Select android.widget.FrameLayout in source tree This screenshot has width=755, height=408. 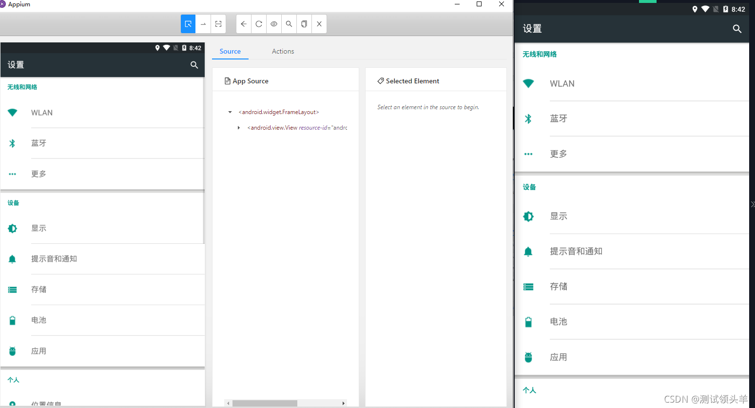(x=279, y=112)
